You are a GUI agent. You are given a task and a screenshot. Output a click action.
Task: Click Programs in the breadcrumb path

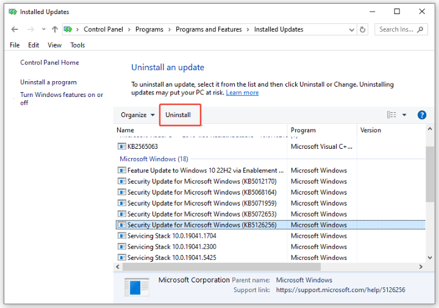(149, 29)
